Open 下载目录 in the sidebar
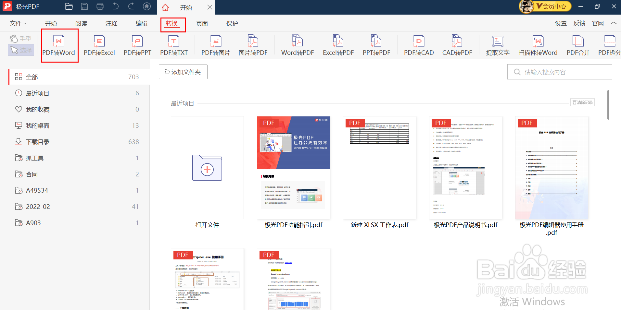The image size is (621, 310). [x=79, y=142]
